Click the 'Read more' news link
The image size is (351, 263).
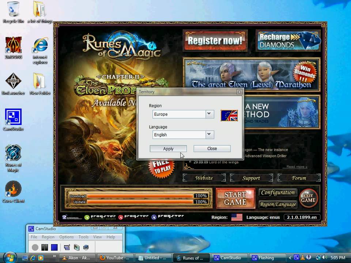(297, 167)
